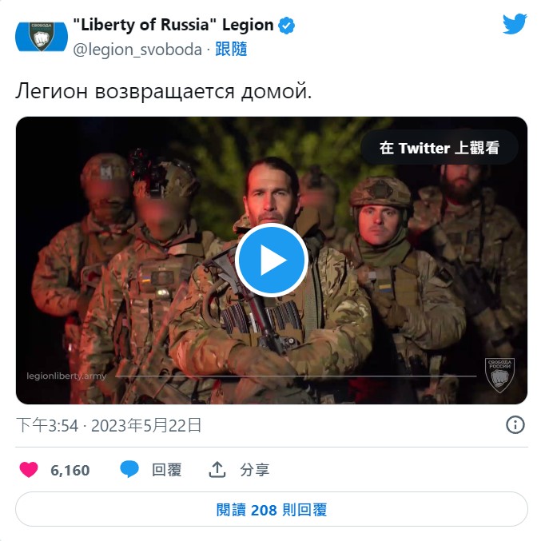Click the share upload arrow icon

point(217,469)
